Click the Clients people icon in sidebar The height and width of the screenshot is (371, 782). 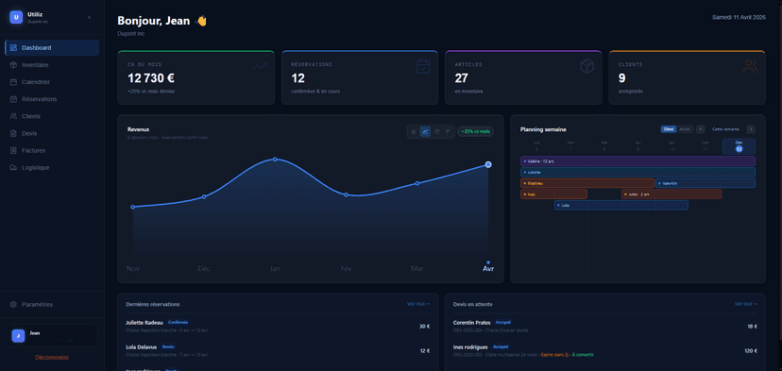[x=13, y=116]
